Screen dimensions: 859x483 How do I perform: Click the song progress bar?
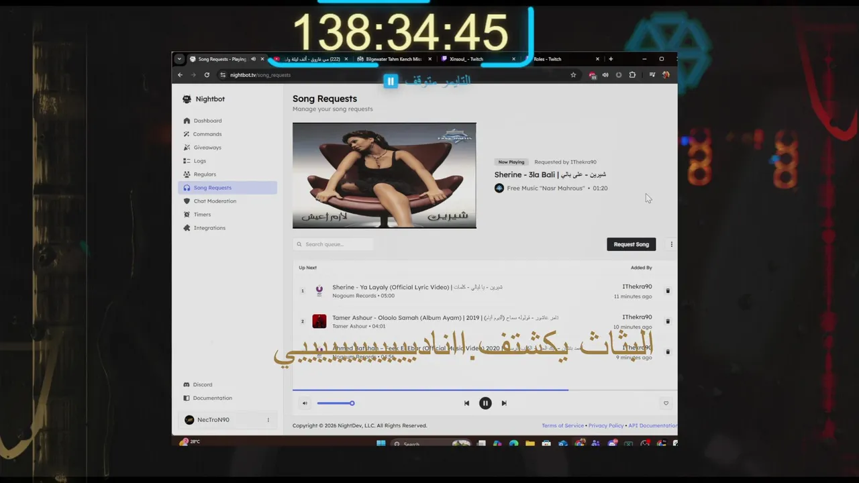pos(485,389)
